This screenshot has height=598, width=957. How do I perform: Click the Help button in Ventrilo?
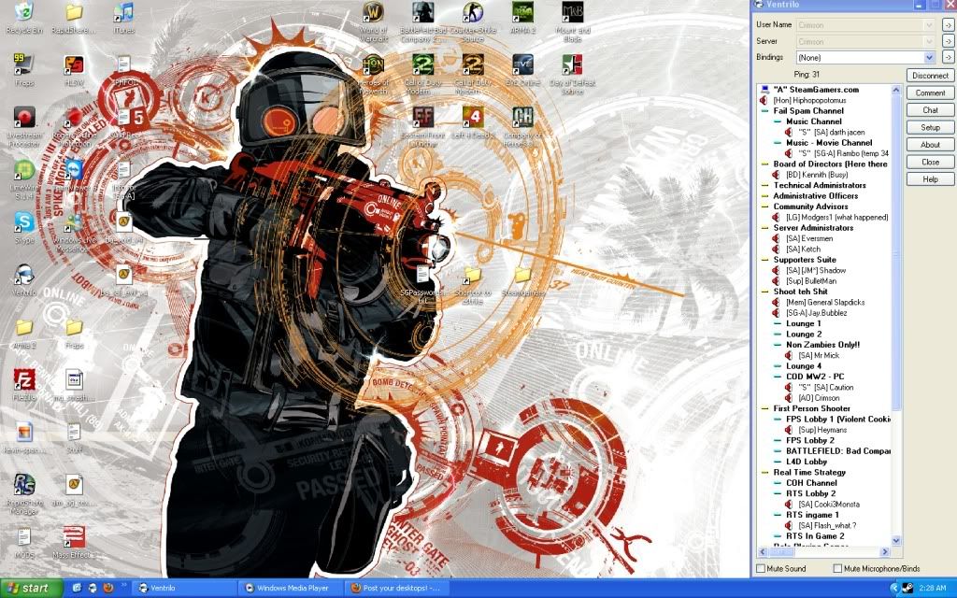pos(930,178)
